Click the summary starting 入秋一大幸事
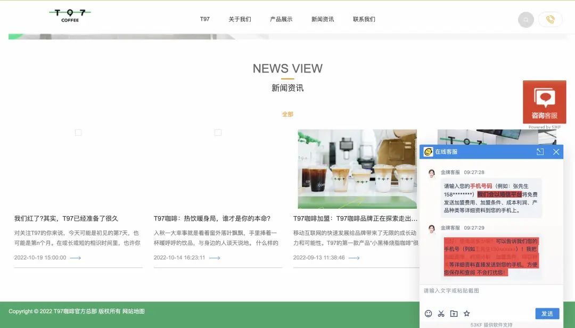The width and height of the screenshot is (575, 328). pyautogui.click(x=216, y=237)
